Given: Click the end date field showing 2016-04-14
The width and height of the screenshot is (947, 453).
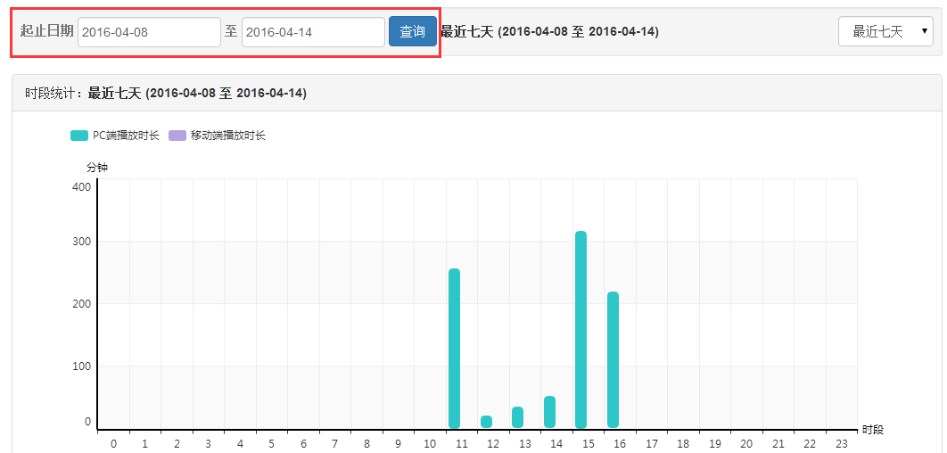Looking at the screenshot, I should pos(313,32).
